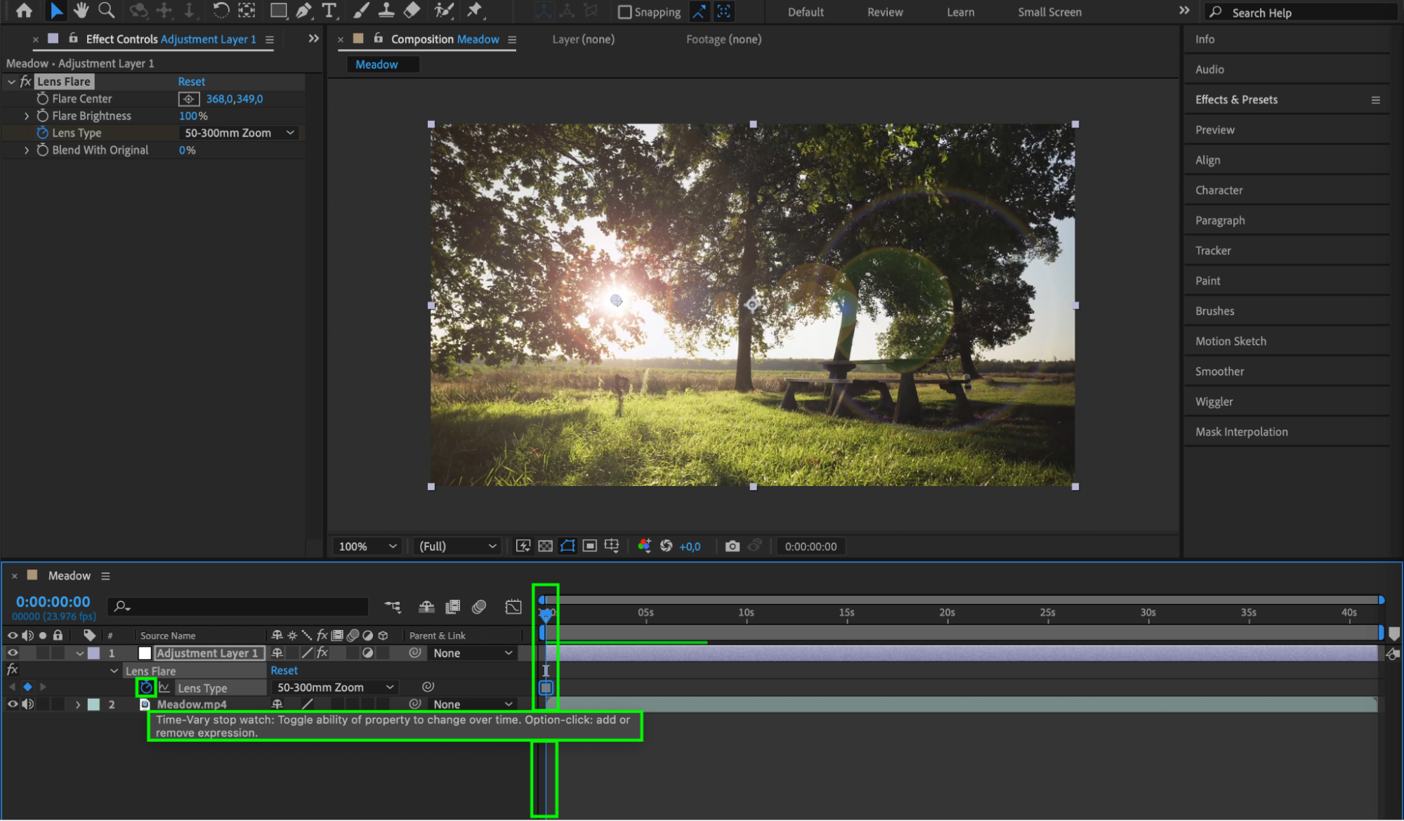
Task: Toggle Lens Type stopwatch in timeline
Action: coord(146,688)
